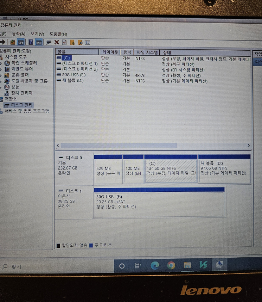Image resolution: width=262 pixels, height=302 pixels.
Task: Select 시스템 도구 tree node
Action: tap(16, 57)
